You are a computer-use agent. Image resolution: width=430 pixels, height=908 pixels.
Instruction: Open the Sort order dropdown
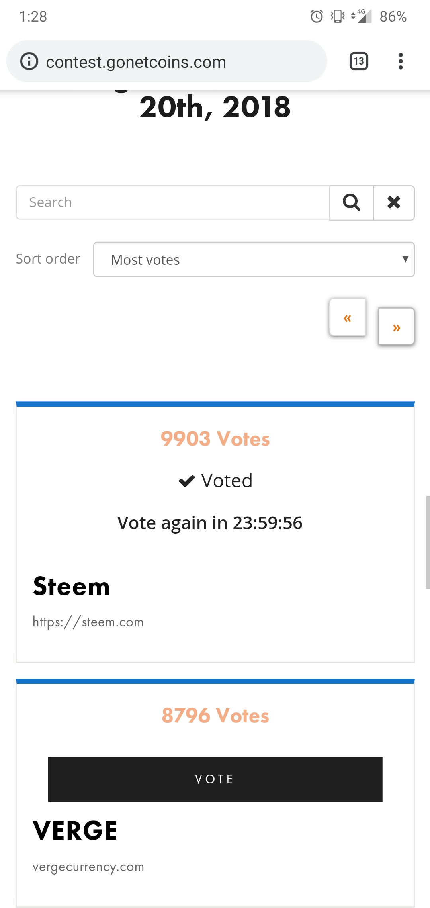coord(254,260)
